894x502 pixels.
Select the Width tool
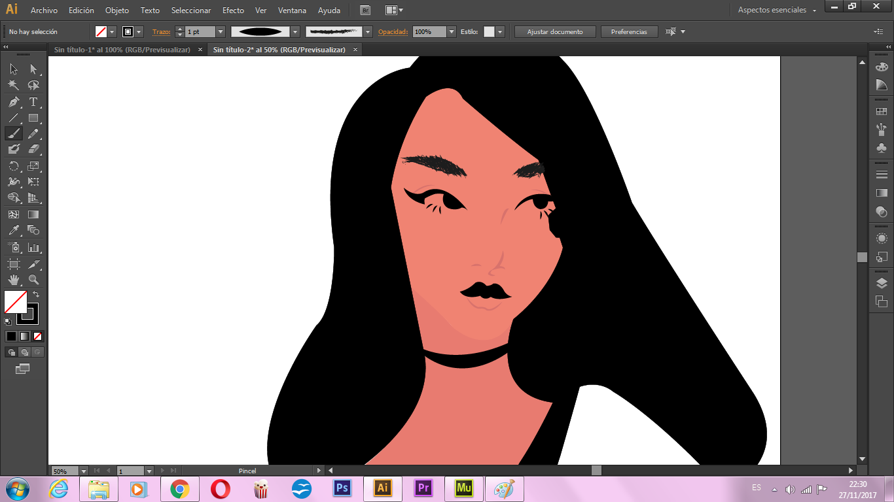[x=14, y=182]
